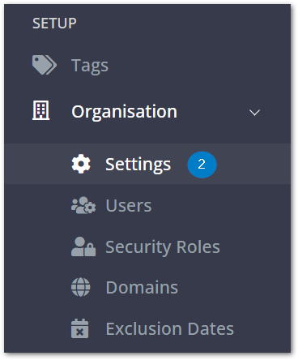Open the Tags menu item
Image resolution: width=298 pixels, height=360 pixels.
90,66
